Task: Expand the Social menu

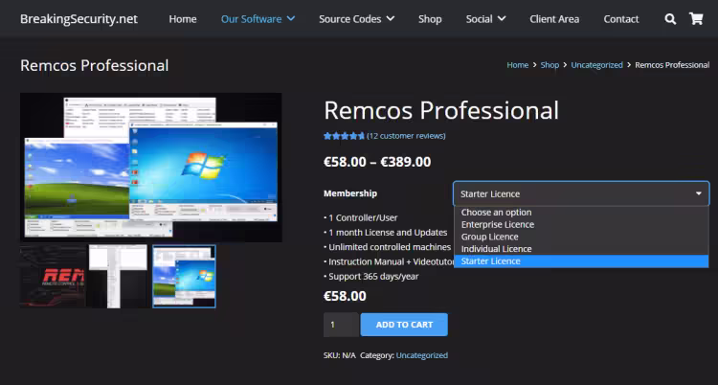Action: tap(485, 19)
